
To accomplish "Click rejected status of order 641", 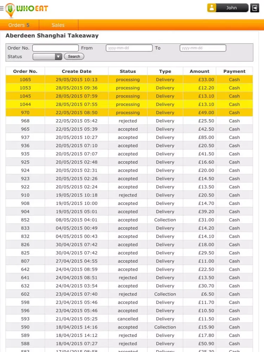I will (x=128, y=278).
